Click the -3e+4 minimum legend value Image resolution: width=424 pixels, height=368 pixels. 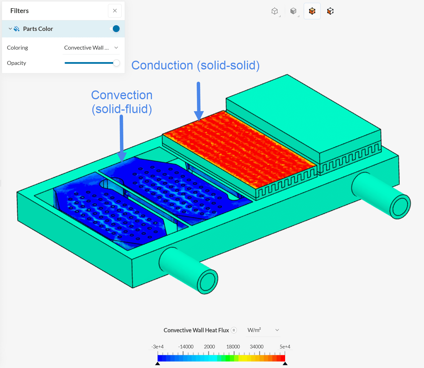tap(157, 346)
